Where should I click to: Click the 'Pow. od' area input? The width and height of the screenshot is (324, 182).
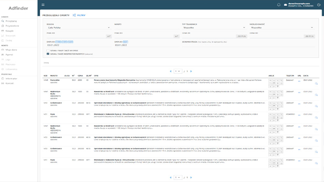point(76,36)
